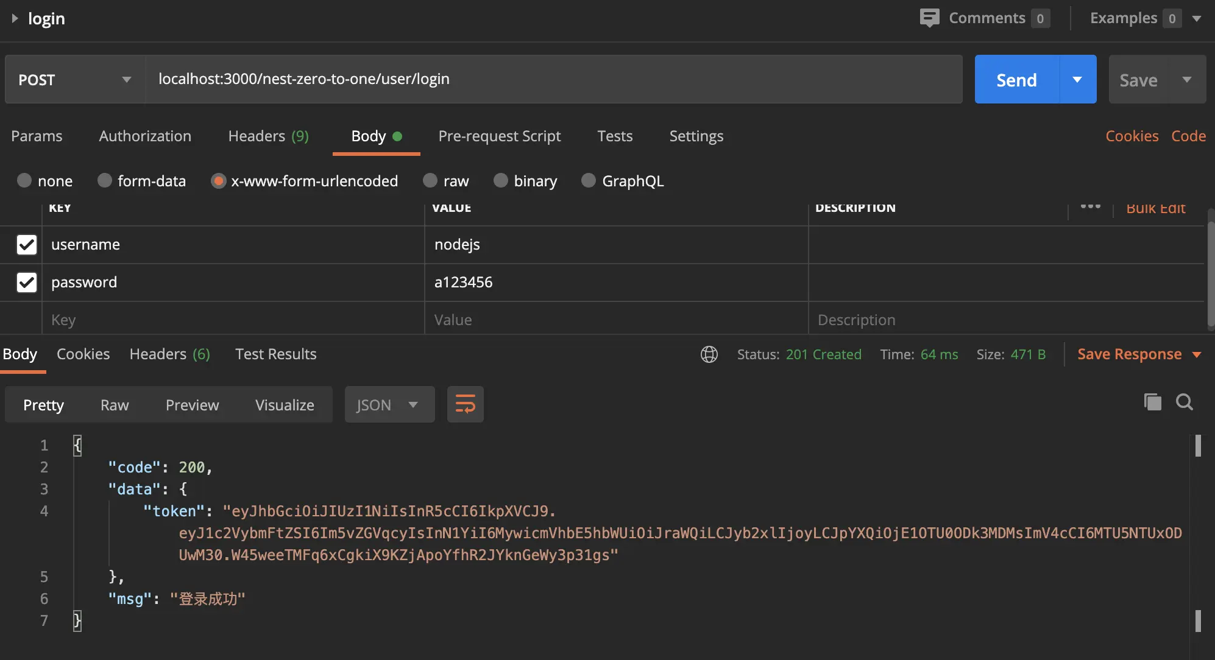Click the request URL field
This screenshot has width=1215, height=660.
tap(553, 79)
